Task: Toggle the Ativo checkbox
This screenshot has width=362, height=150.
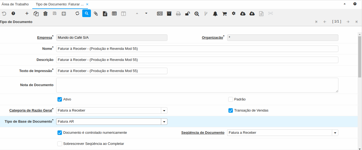Action: click(60, 99)
